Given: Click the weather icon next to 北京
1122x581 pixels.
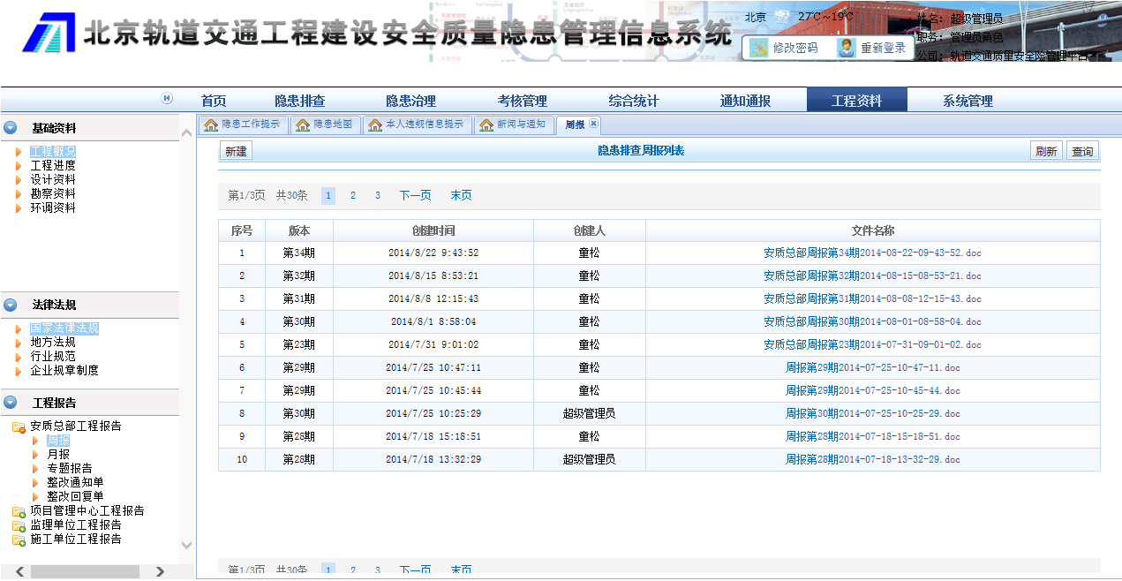Looking at the screenshot, I should (x=781, y=17).
